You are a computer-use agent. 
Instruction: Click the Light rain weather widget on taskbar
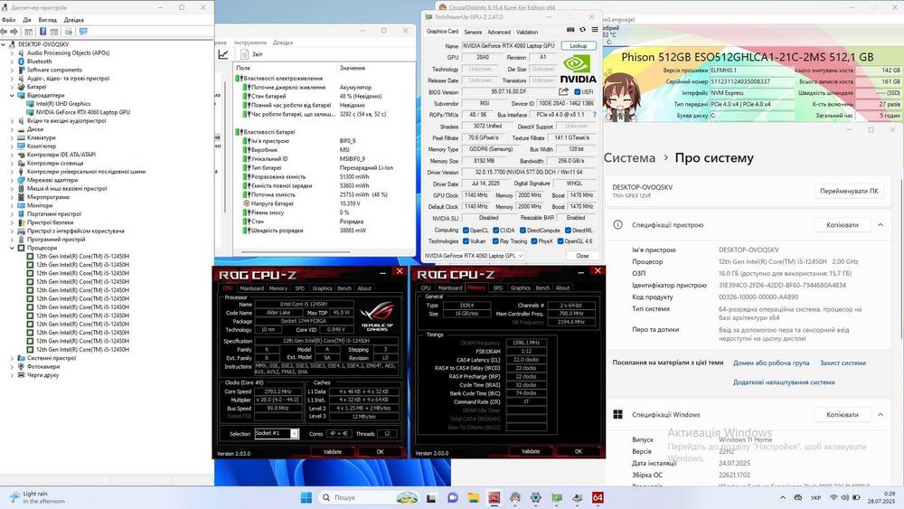[38, 497]
